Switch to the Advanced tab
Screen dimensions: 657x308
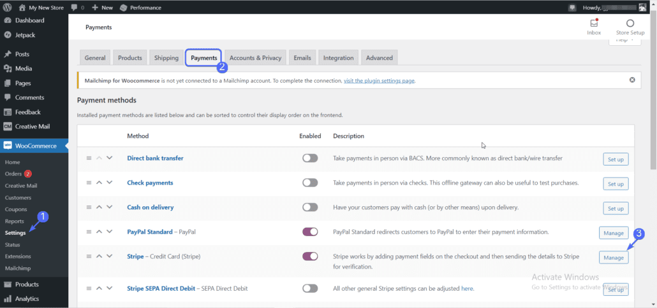click(379, 58)
